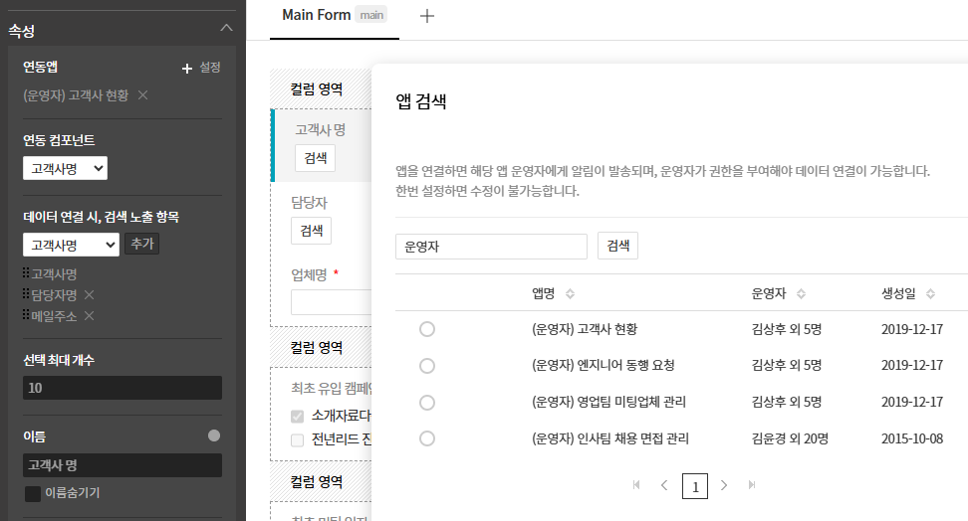Screen dimensions: 968x521
Task: Open the 검색 노출 항목 고객사명 dropdown
Action: 71,245
